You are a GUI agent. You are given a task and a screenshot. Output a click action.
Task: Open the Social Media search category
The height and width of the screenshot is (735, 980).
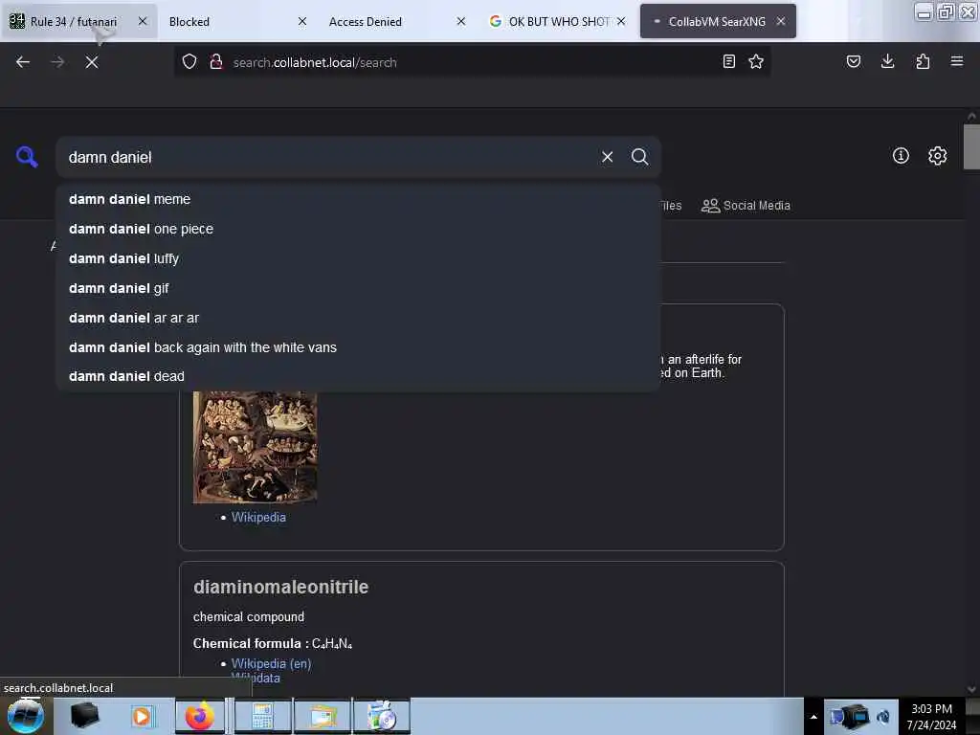tap(746, 206)
